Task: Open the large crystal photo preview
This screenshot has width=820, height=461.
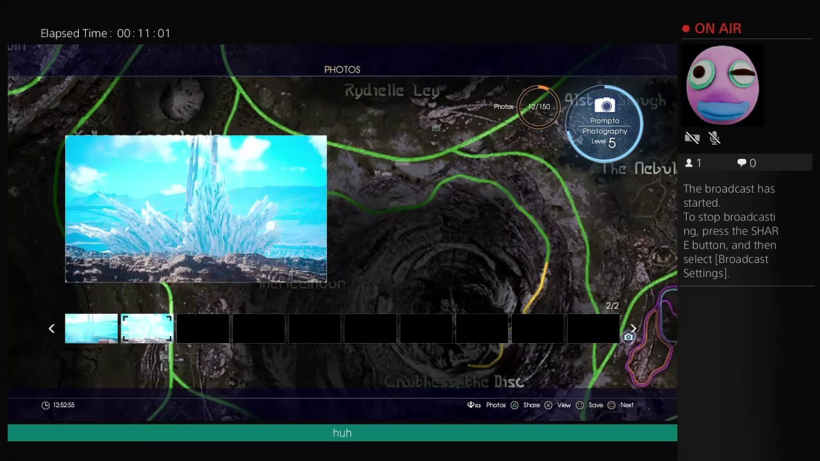Action: pyautogui.click(x=196, y=209)
